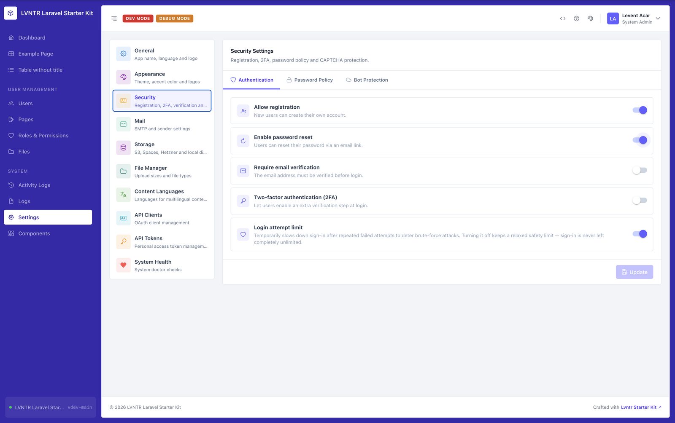
Task: Go to Roles & Permissions
Action: (48, 136)
